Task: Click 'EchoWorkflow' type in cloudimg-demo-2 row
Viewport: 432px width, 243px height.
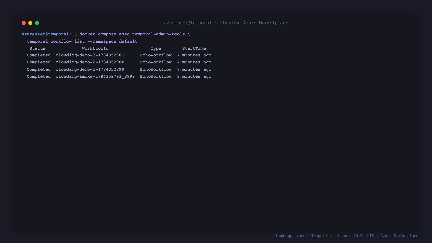Action: point(156,62)
